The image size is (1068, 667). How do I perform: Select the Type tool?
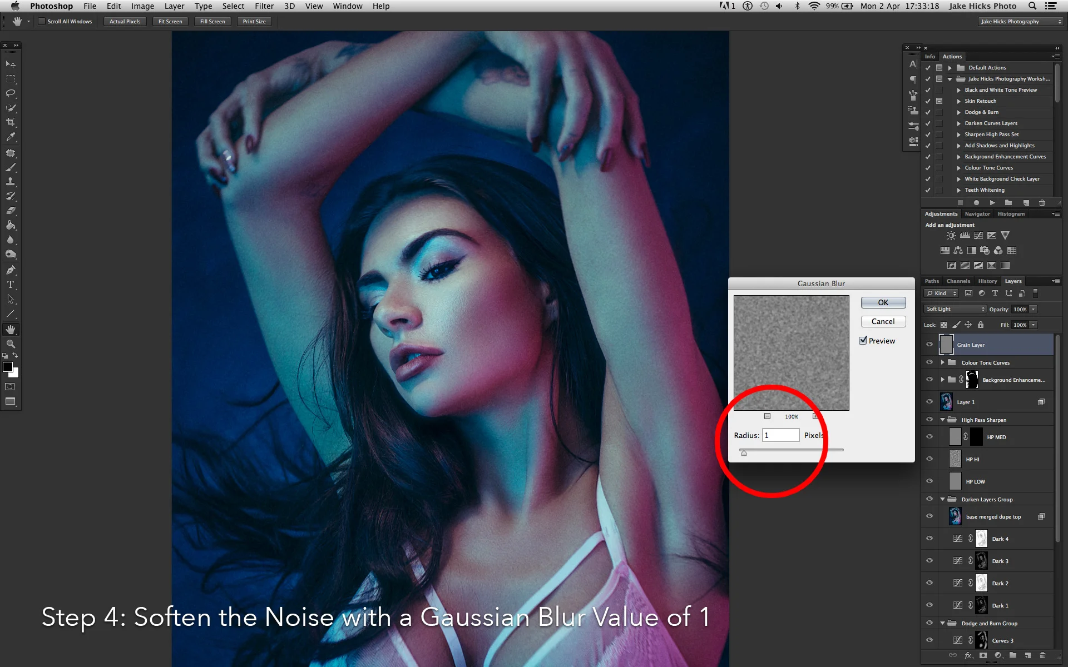pyautogui.click(x=10, y=285)
